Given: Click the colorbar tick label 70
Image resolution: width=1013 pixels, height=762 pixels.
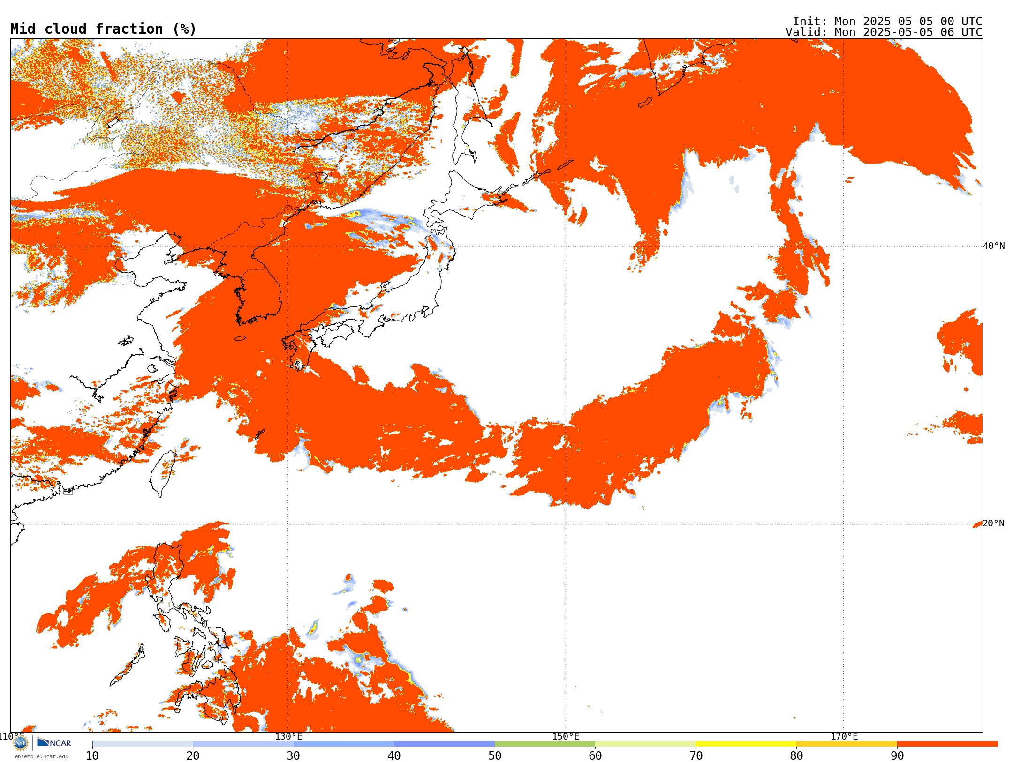Looking at the screenshot, I should (x=696, y=756).
